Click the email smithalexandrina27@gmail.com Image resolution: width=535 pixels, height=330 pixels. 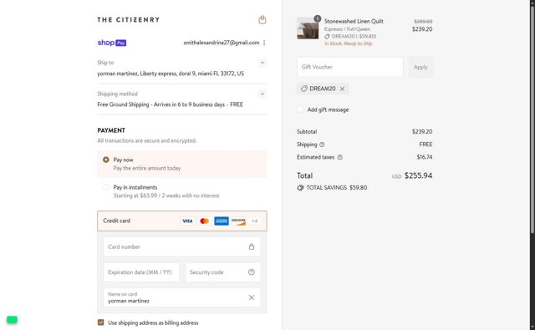[x=221, y=43]
